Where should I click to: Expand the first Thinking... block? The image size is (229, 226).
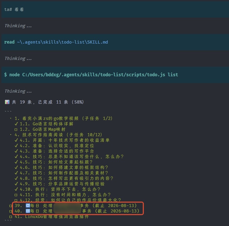tap(18, 26)
